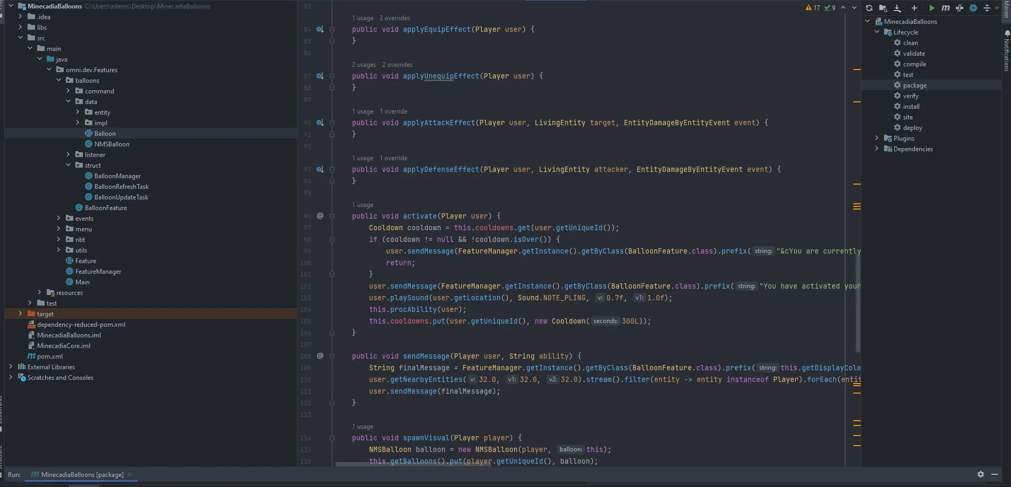Viewport: 1011px width, 487px height.
Task: Click the '1 usage' hint above activate
Action: [363, 205]
